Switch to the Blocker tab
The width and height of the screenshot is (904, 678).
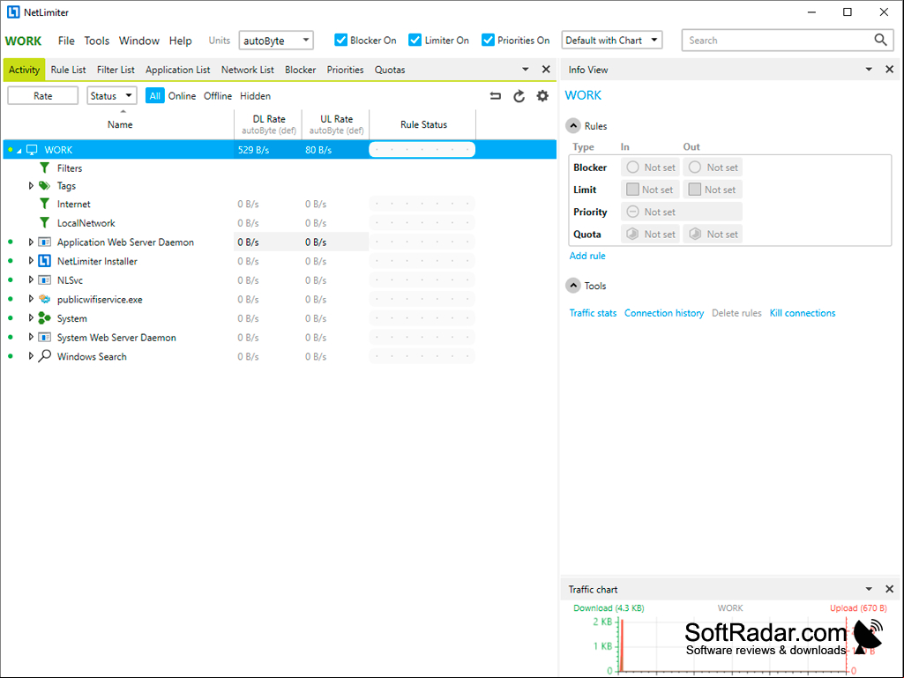pyautogui.click(x=301, y=70)
